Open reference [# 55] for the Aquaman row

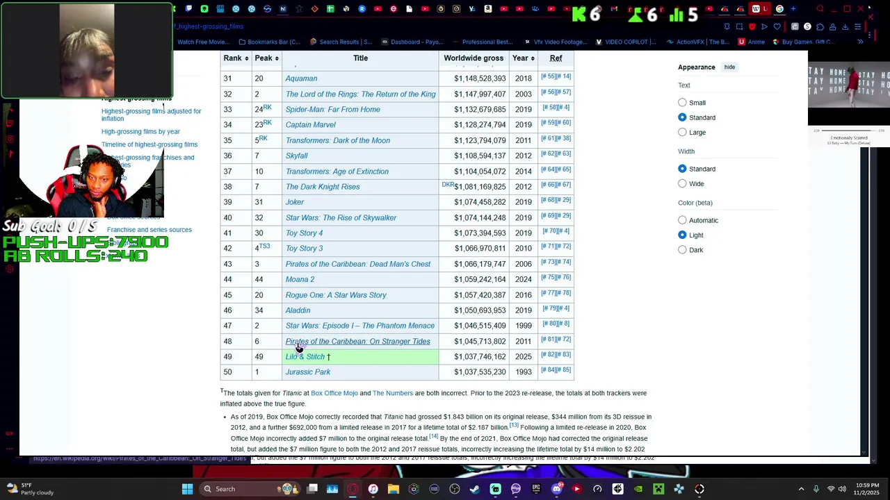pyautogui.click(x=548, y=76)
